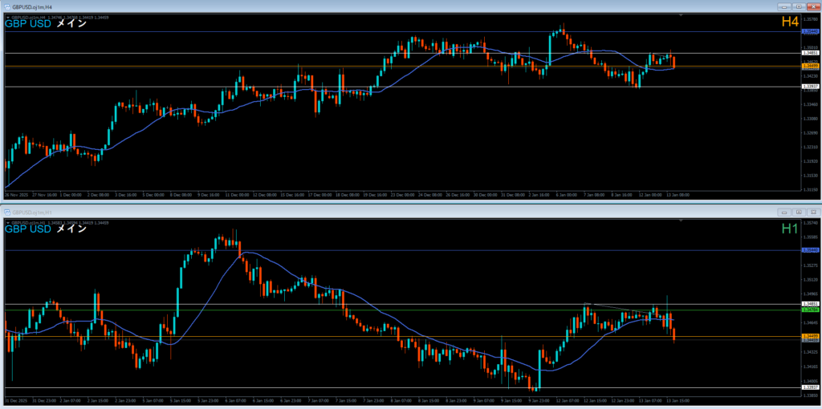This screenshot has width=822, height=409.
Task: Click the 12 Jan date on H1 time axis
Action: [568, 399]
